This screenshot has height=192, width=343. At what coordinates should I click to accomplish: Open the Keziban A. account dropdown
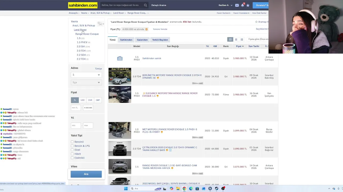tap(225, 5)
